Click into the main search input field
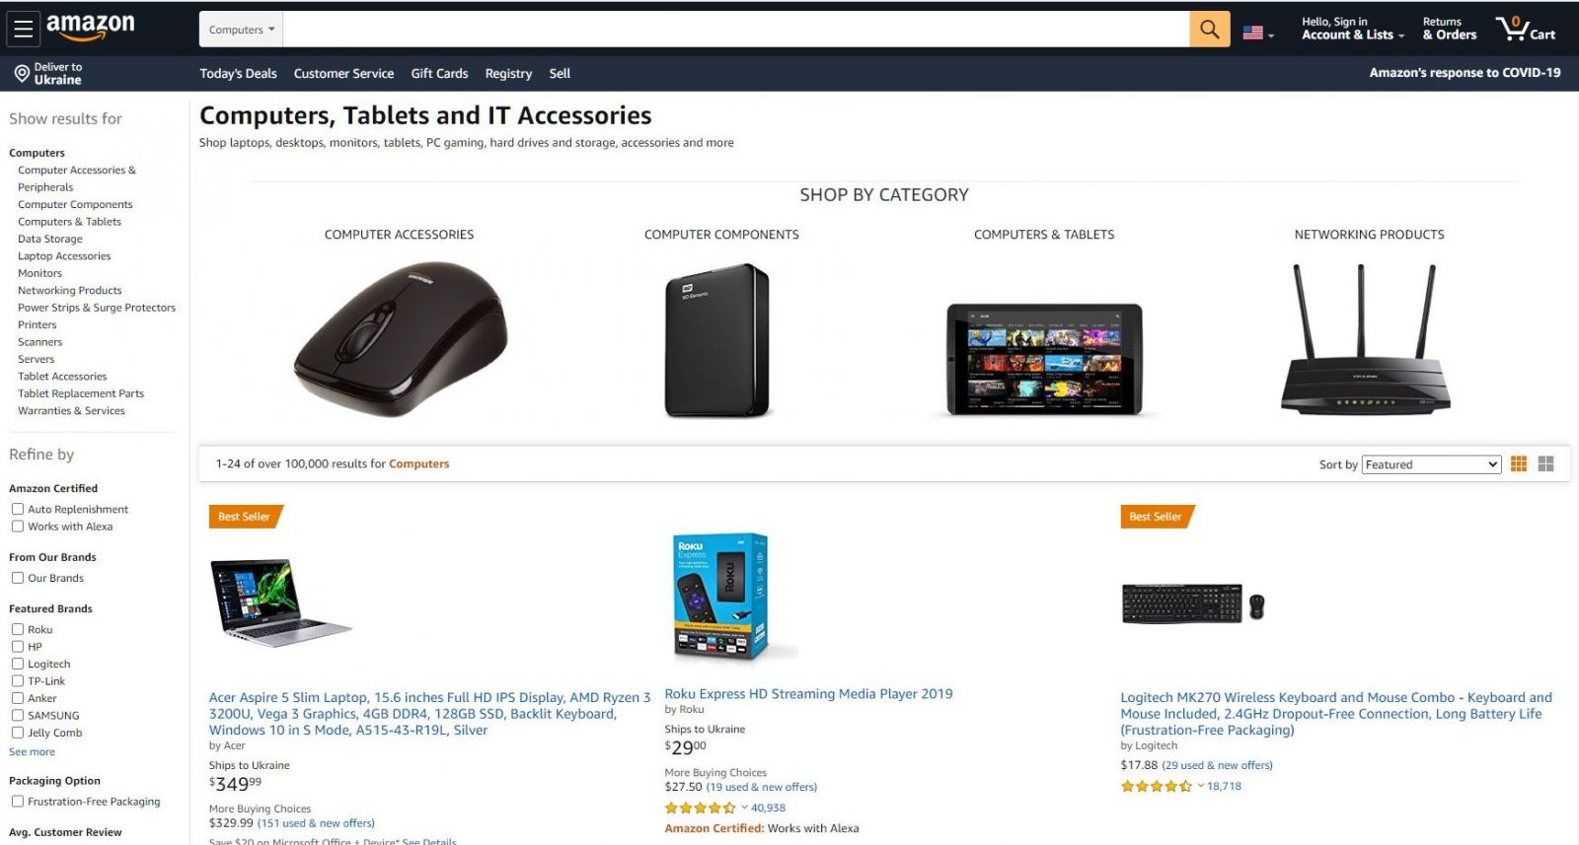The image size is (1579, 845). tap(736, 30)
